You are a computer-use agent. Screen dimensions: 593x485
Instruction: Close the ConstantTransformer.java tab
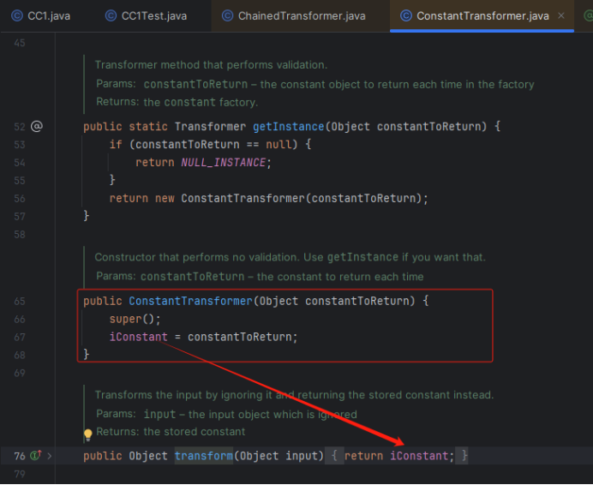tap(560, 15)
